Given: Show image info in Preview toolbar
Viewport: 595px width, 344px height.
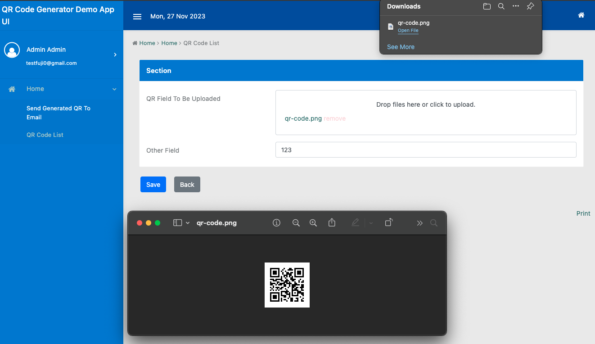Looking at the screenshot, I should [x=277, y=223].
